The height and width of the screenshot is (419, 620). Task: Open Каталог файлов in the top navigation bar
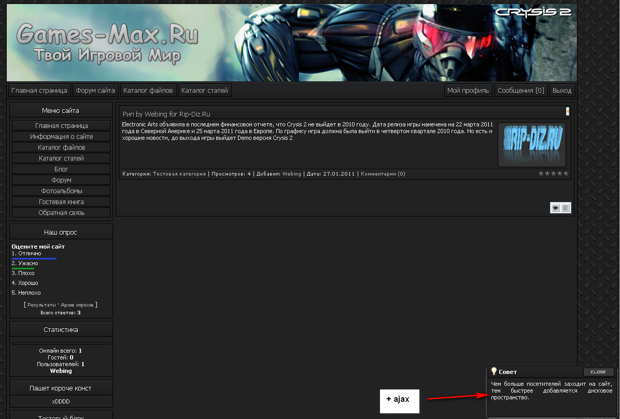(x=148, y=91)
